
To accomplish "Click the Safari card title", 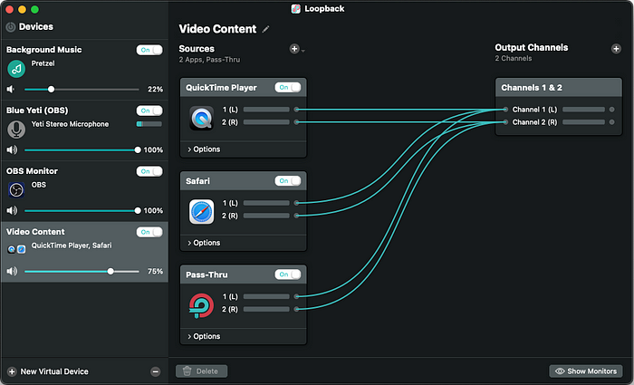I will [197, 181].
